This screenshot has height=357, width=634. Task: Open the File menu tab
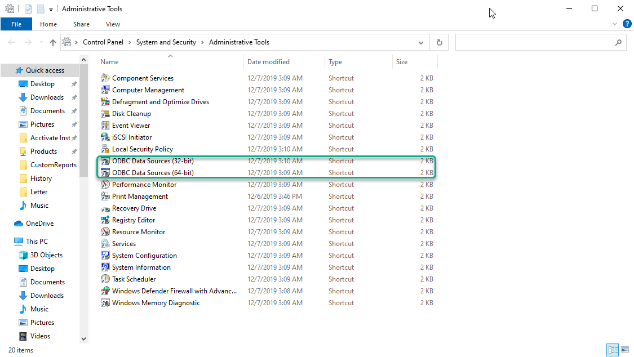pos(16,24)
